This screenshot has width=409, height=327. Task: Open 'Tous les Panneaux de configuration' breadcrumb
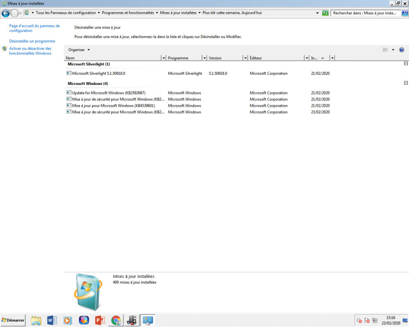pyautogui.click(x=66, y=13)
